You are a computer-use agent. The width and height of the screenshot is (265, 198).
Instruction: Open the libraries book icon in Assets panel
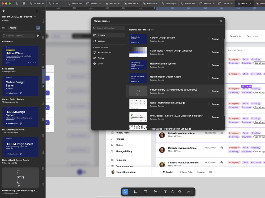click(38, 28)
